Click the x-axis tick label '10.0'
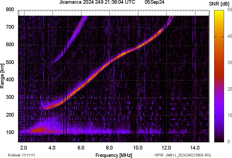This screenshot has width=232, height=158. (138, 148)
